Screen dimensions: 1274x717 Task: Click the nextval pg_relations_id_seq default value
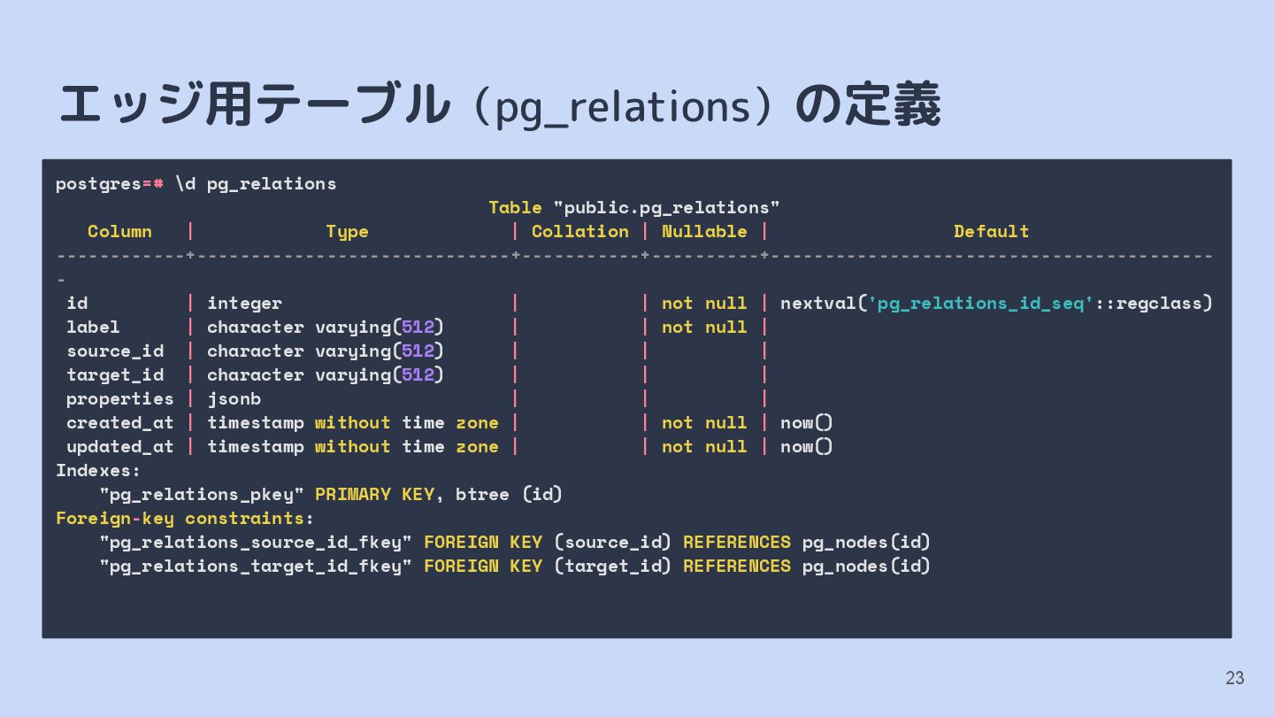click(996, 304)
